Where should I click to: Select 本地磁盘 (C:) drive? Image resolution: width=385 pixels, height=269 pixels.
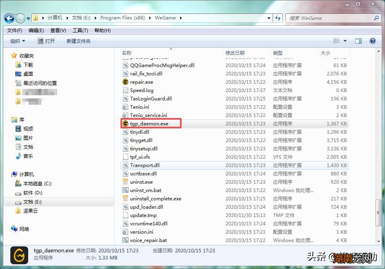pyautogui.click(x=37, y=183)
